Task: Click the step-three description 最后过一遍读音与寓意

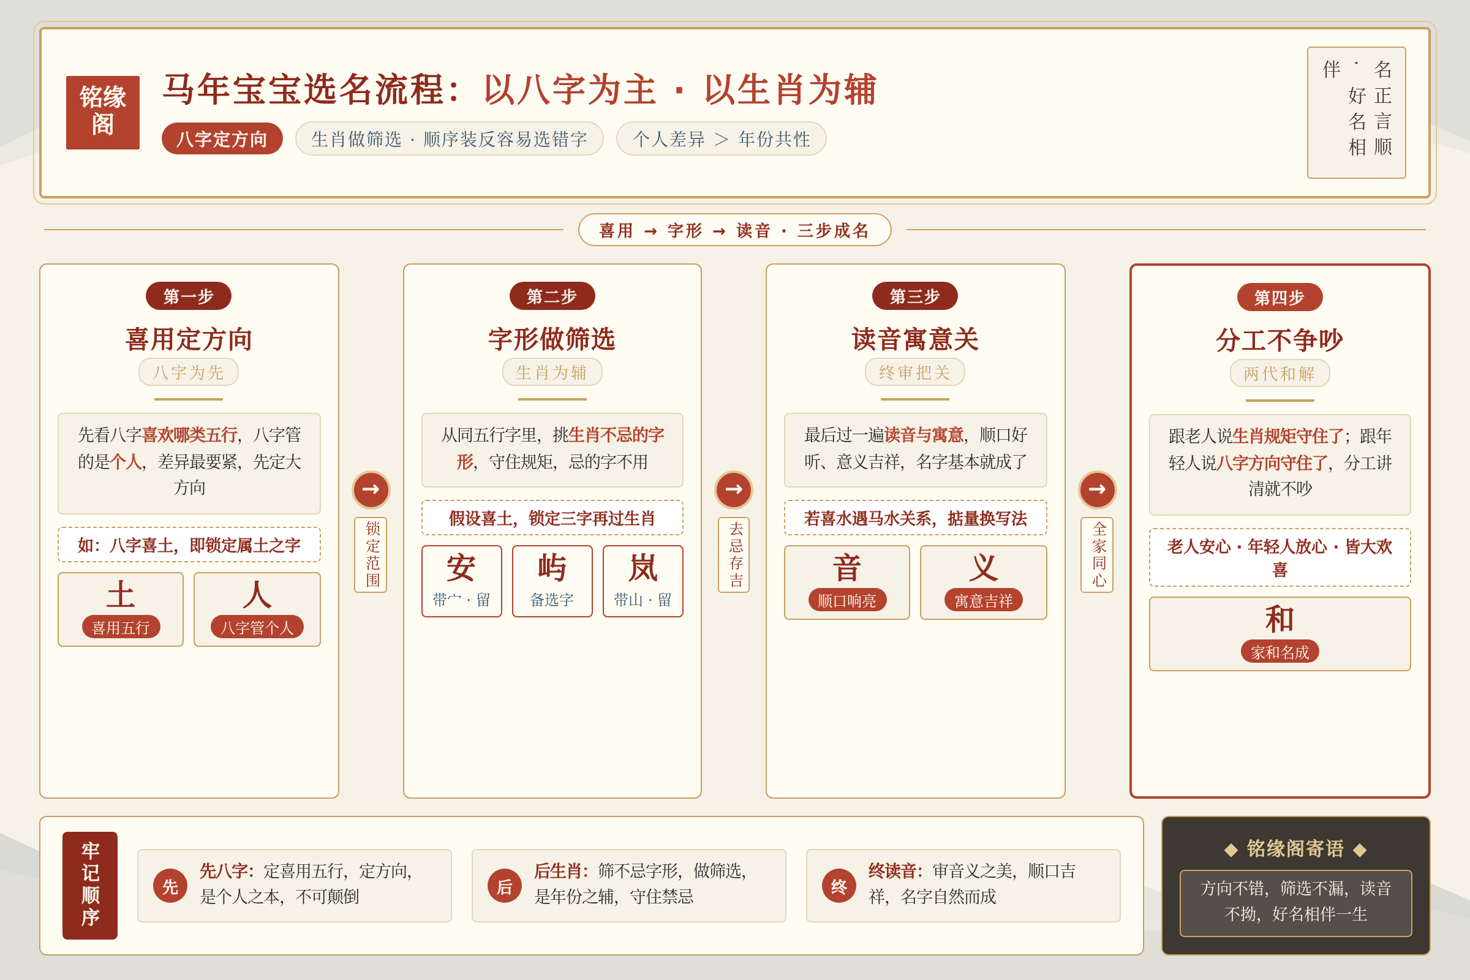Action: (x=915, y=450)
